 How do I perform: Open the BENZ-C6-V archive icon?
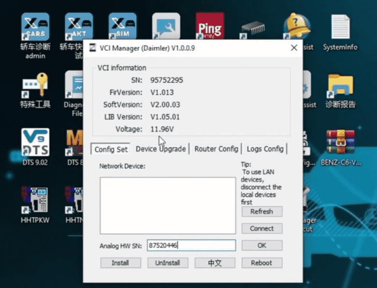pos(340,143)
